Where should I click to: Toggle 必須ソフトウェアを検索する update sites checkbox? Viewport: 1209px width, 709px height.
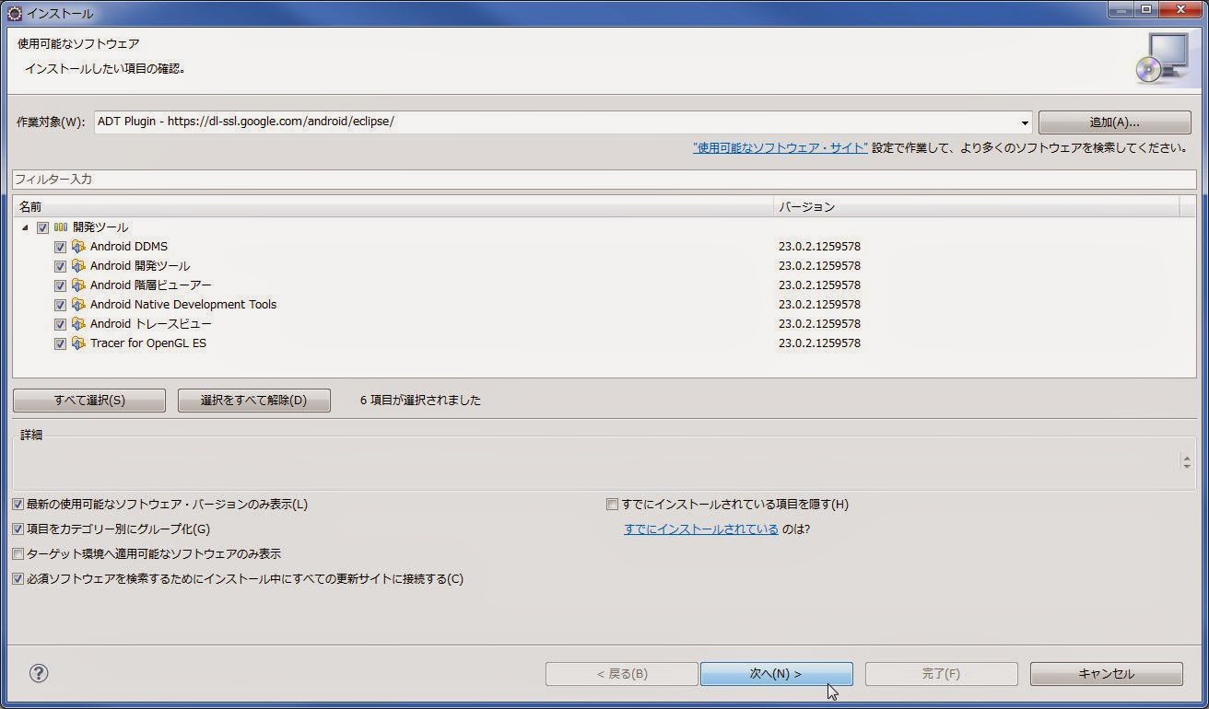point(18,579)
